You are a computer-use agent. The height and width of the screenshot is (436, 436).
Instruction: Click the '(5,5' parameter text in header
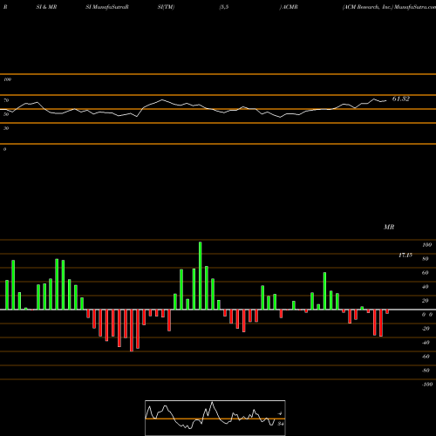(x=224, y=7)
